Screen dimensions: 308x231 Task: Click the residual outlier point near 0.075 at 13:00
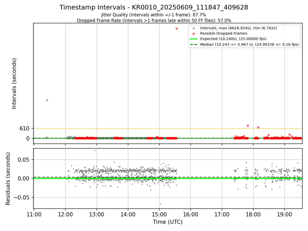pos(94,150)
